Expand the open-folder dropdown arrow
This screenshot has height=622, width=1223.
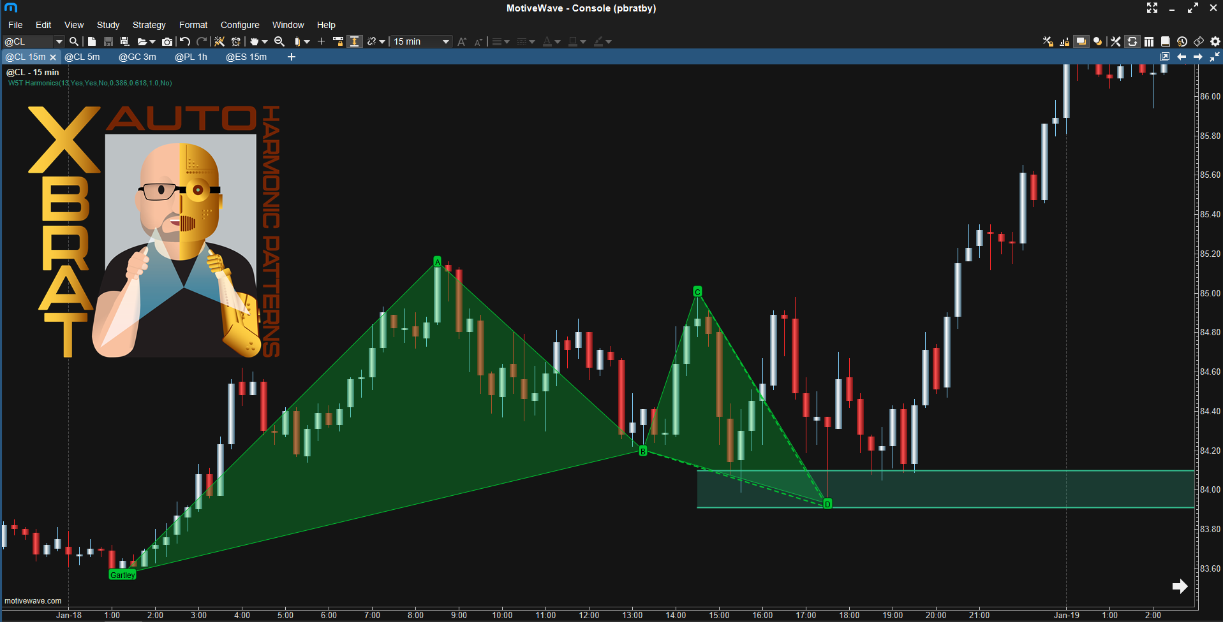coord(152,42)
